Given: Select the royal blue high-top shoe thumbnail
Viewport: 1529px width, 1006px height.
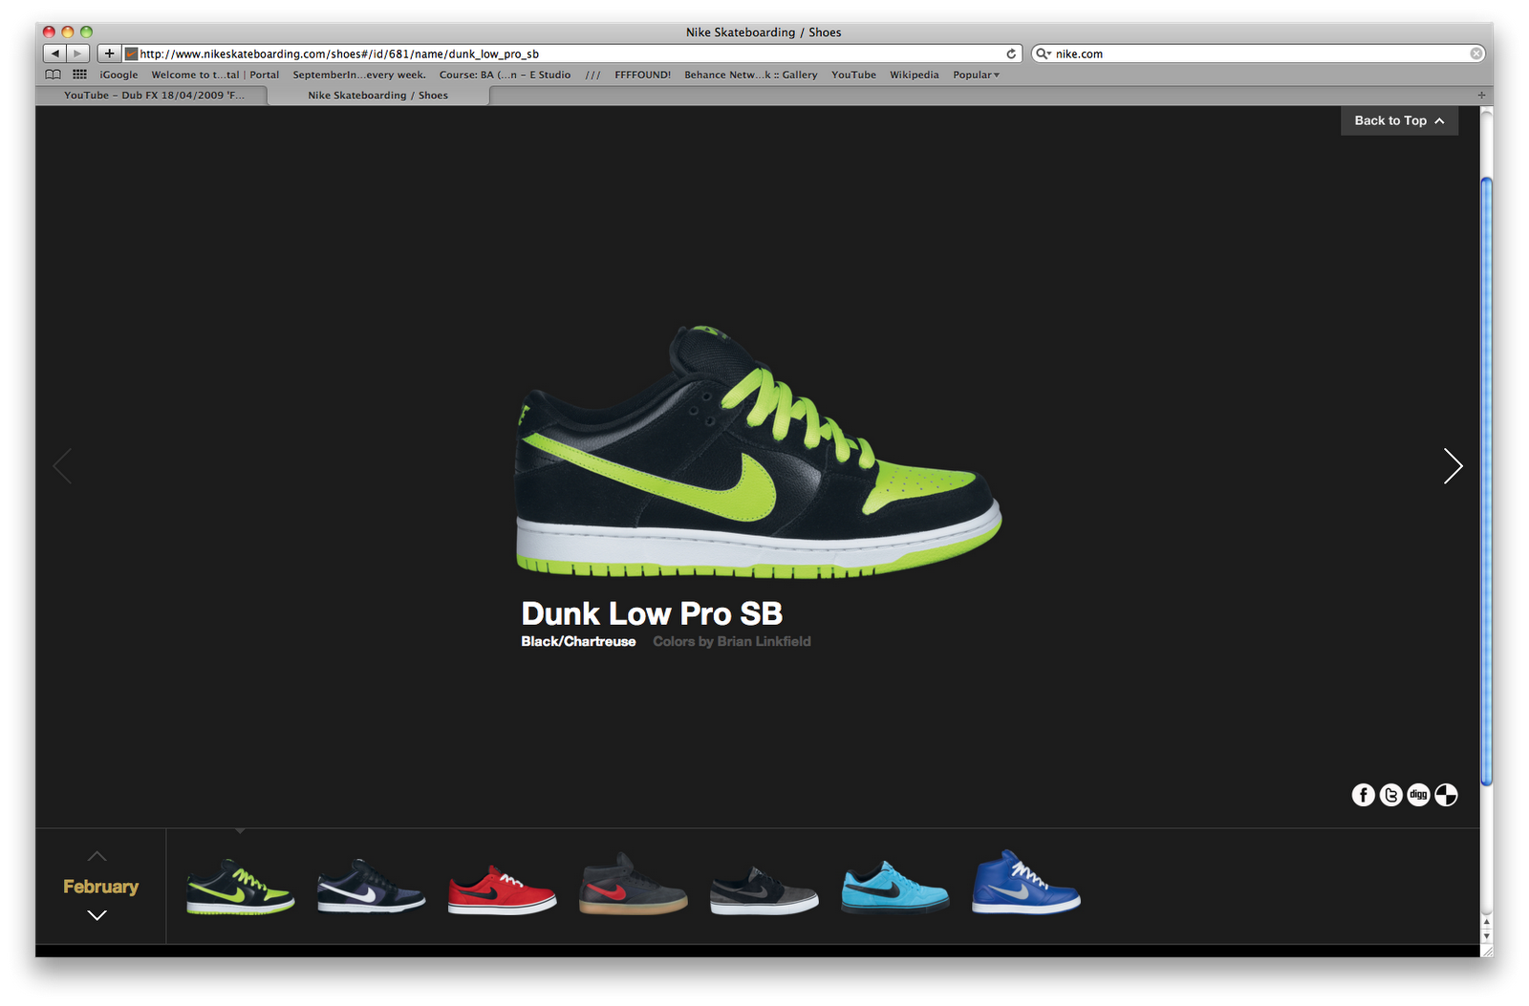Looking at the screenshot, I should click(x=1026, y=883).
